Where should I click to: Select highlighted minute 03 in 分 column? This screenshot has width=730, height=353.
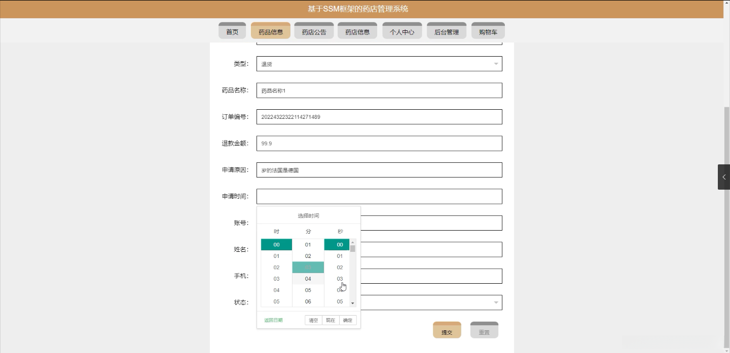point(308,268)
